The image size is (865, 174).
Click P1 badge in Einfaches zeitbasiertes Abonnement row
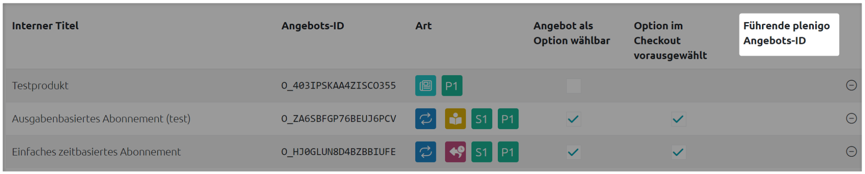tap(508, 152)
